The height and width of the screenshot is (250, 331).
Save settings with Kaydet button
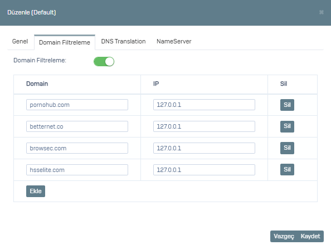(x=310, y=236)
